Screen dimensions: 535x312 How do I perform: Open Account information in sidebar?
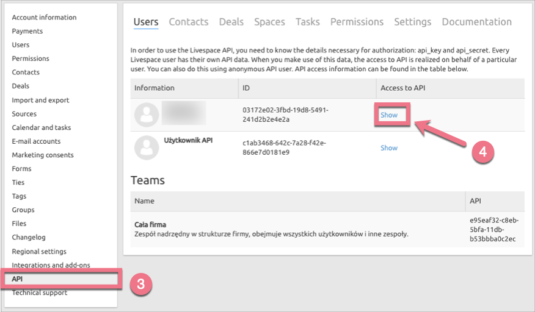(44, 17)
